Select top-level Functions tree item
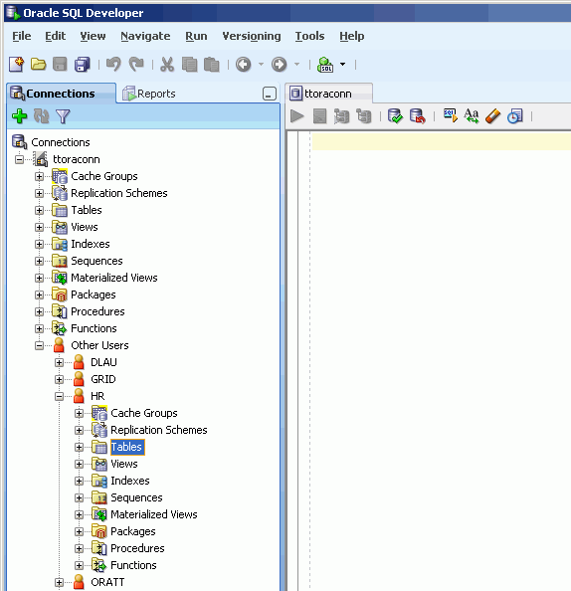The width and height of the screenshot is (571, 591). tap(94, 328)
